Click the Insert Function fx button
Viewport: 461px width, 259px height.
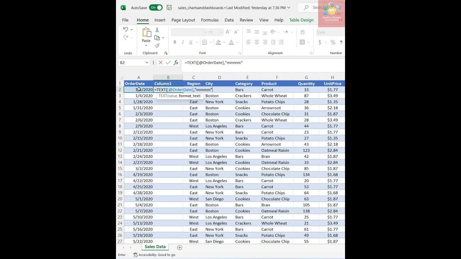click(176, 63)
